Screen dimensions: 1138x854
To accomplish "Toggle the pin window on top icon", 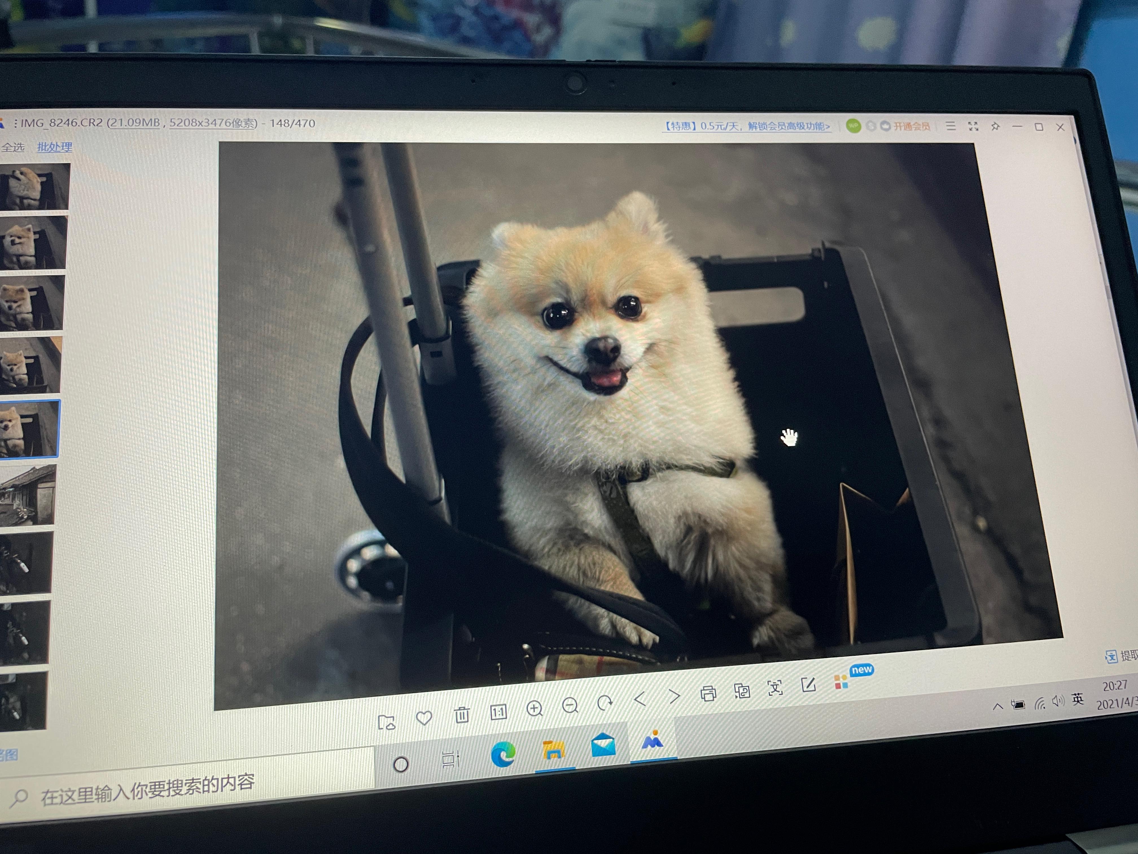I will 995,126.
